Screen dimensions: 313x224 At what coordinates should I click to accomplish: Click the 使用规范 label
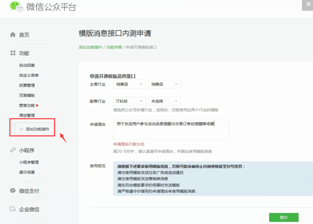pyautogui.click(x=97, y=166)
